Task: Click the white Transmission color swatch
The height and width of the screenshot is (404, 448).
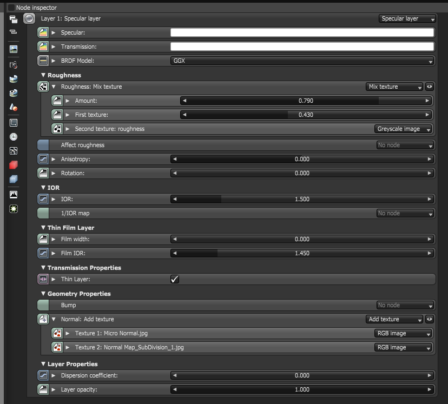Action: [x=302, y=47]
